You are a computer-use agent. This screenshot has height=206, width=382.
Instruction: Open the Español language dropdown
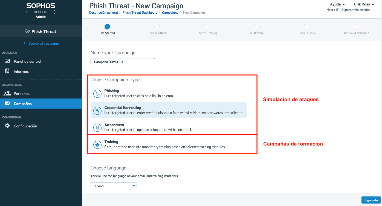point(114,186)
